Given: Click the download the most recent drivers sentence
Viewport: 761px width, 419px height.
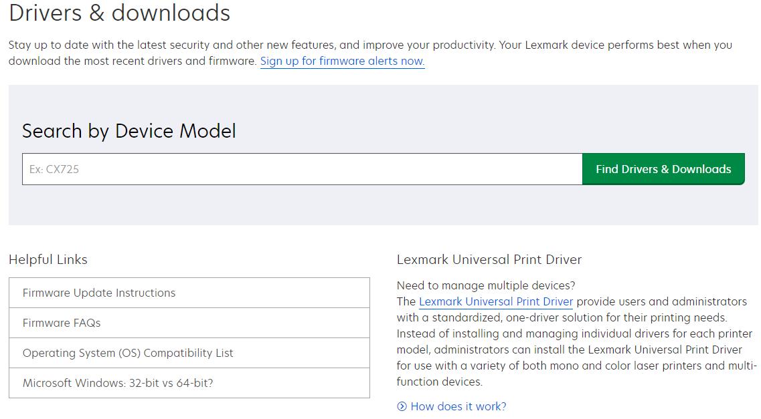Looking at the screenshot, I should point(133,61).
